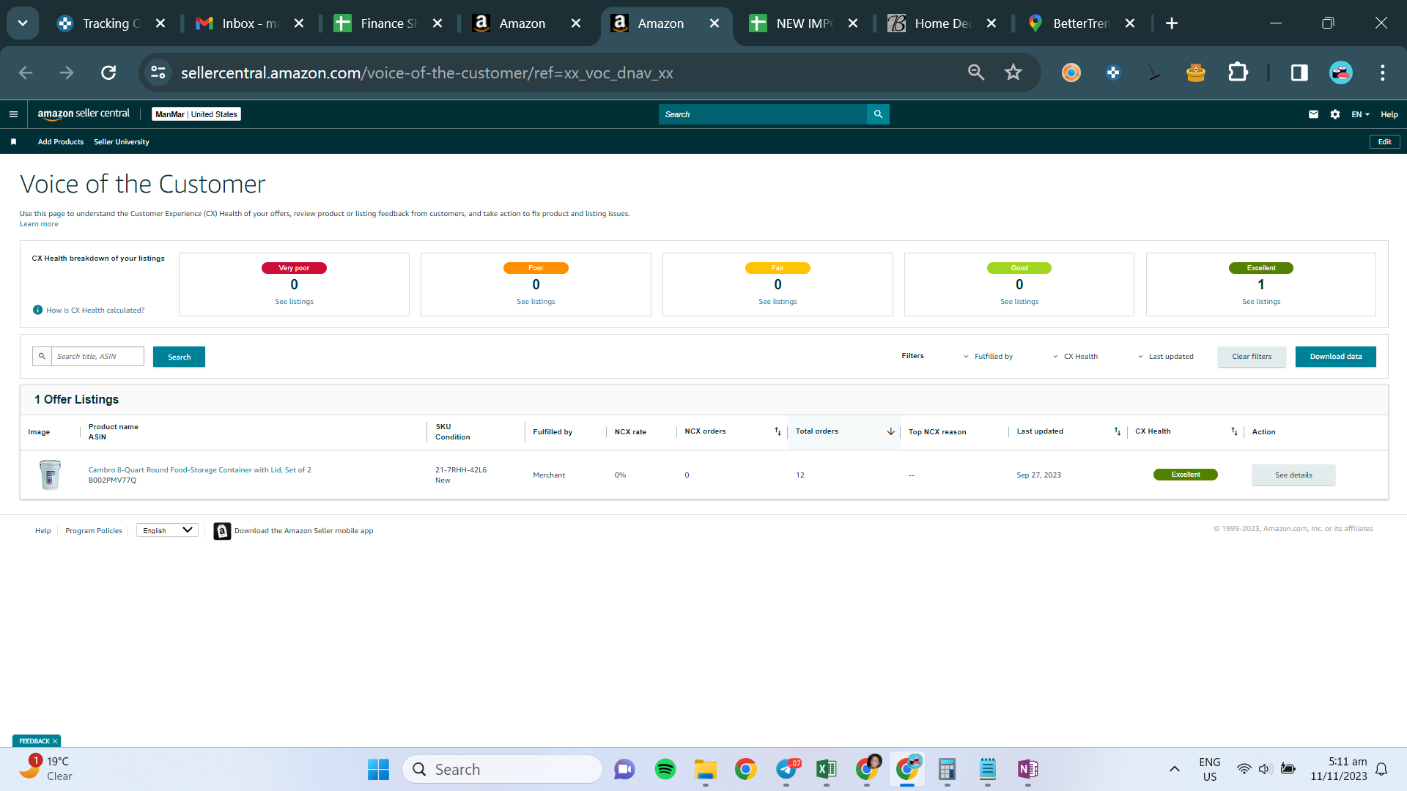Open the English language selector in footer
Viewport: 1407px width, 791px height.
167,530
